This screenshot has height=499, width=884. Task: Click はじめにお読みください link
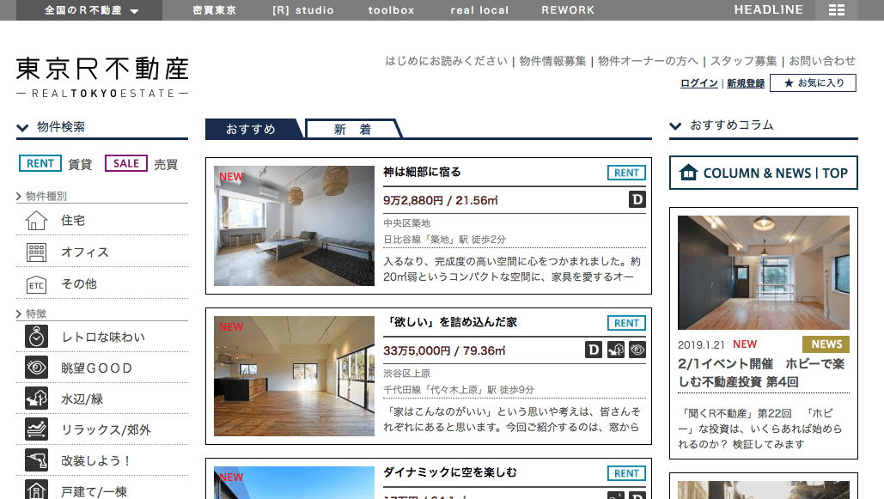(446, 61)
